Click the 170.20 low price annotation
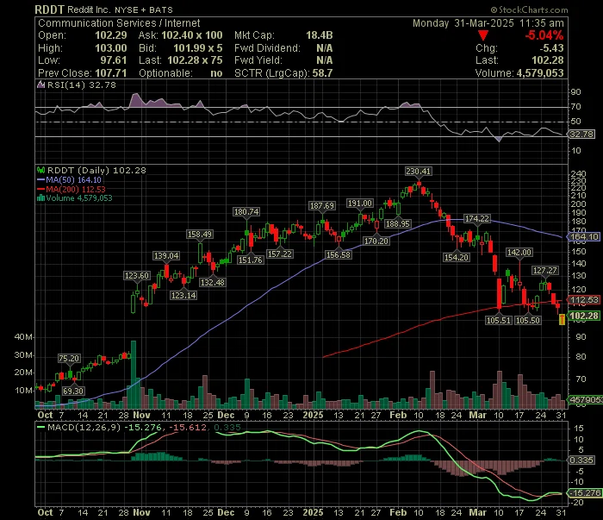This screenshot has width=603, height=520. (x=376, y=241)
